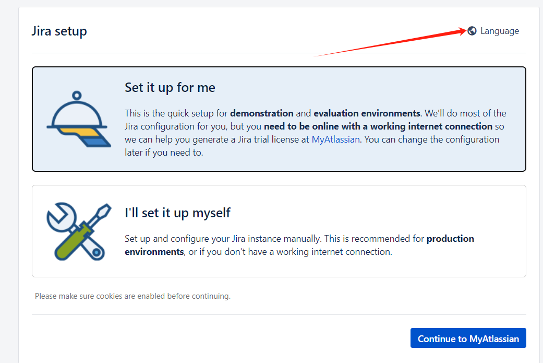
Task: Click the crossed wrench and screwdriver icon
Action: point(77,231)
